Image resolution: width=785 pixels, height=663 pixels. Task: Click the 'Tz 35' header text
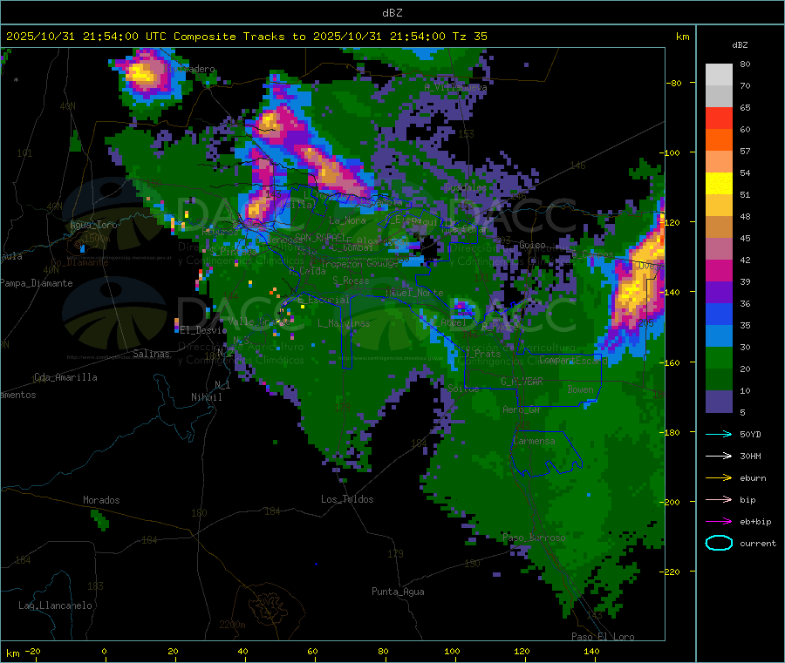pyautogui.click(x=469, y=37)
